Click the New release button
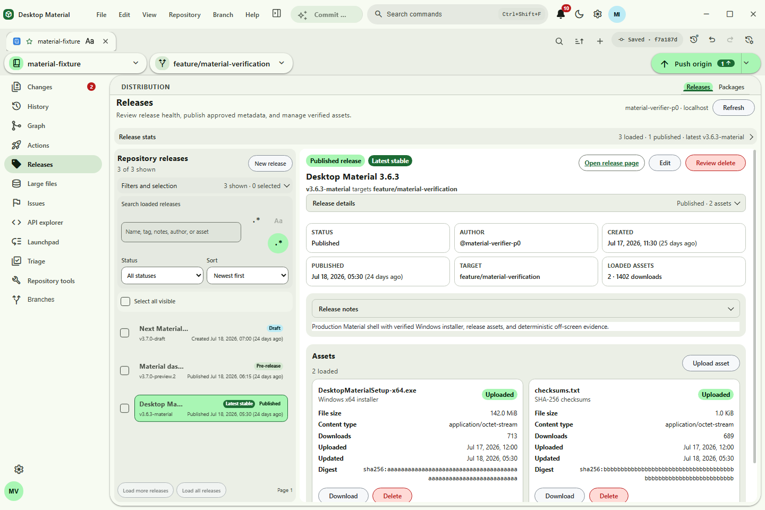 270,164
